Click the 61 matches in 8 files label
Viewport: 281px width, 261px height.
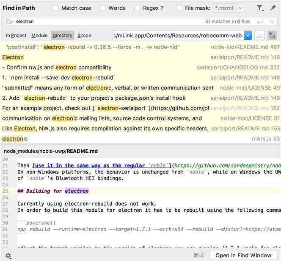(x=228, y=22)
